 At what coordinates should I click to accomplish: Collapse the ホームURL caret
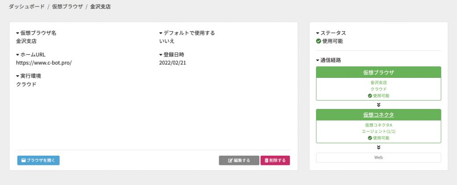point(17,55)
